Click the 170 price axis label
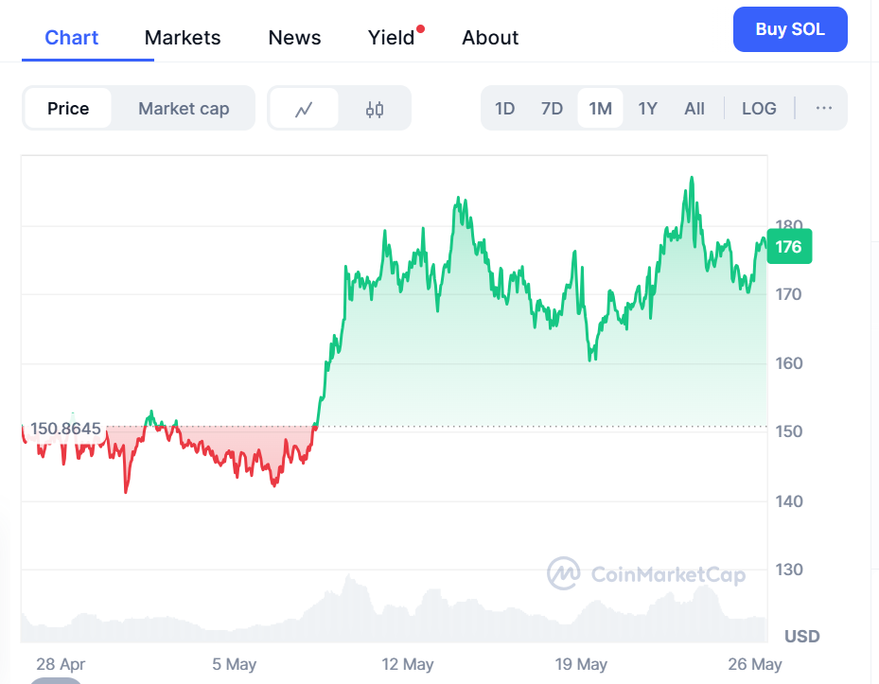The image size is (879, 684). [x=789, y=294]
